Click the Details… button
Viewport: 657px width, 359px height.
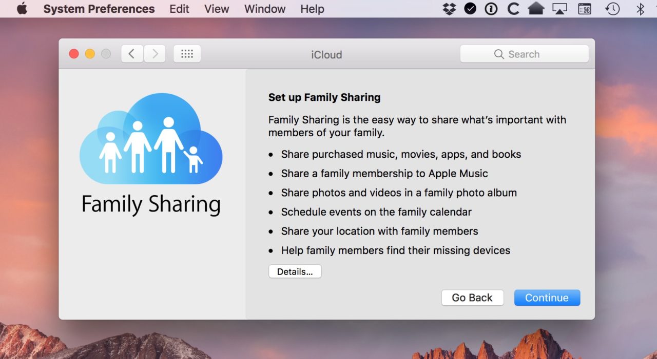[295, 271]
